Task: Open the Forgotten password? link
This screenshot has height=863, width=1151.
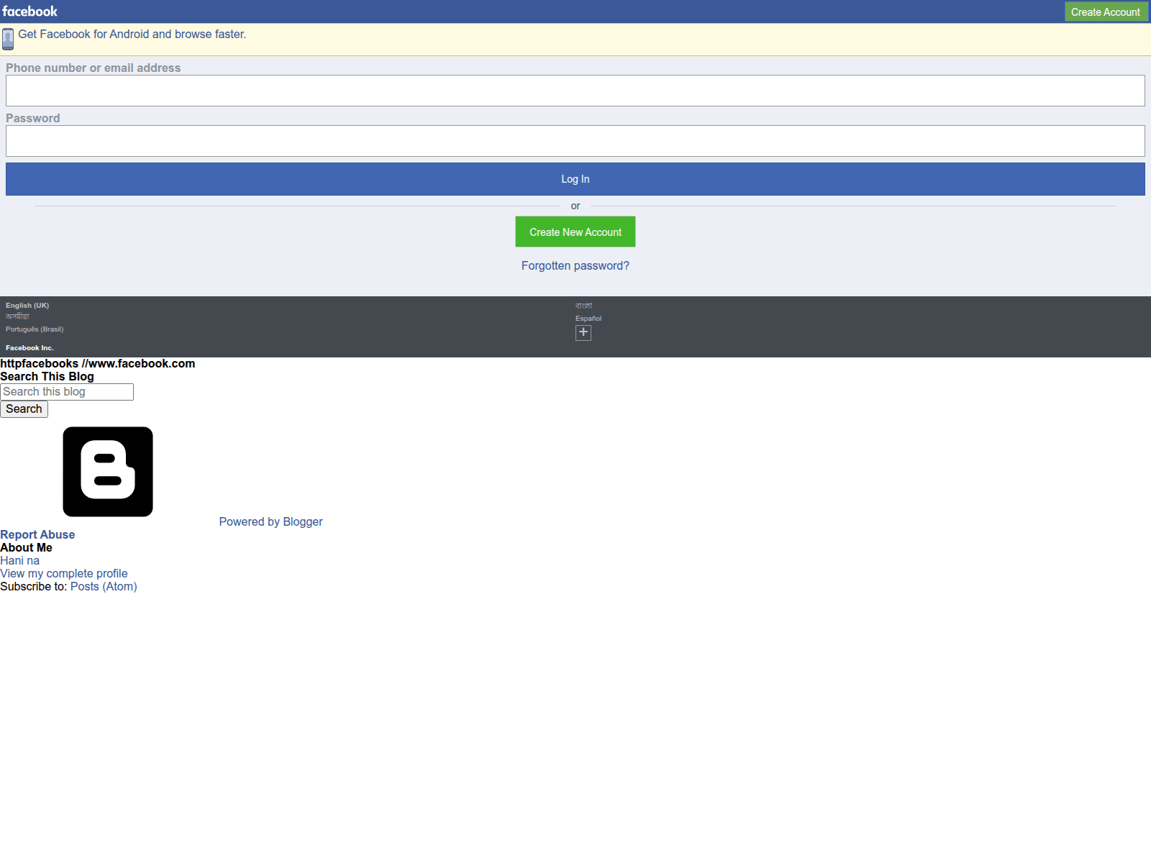Action: coord(575,265)
